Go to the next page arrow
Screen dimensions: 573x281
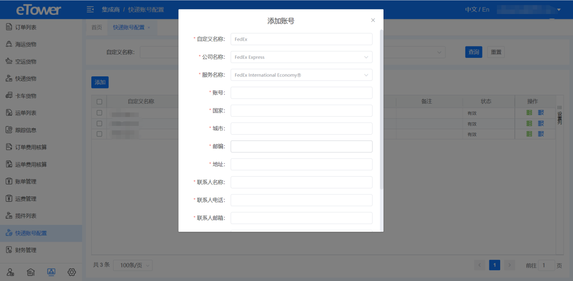tap(510, 266)
